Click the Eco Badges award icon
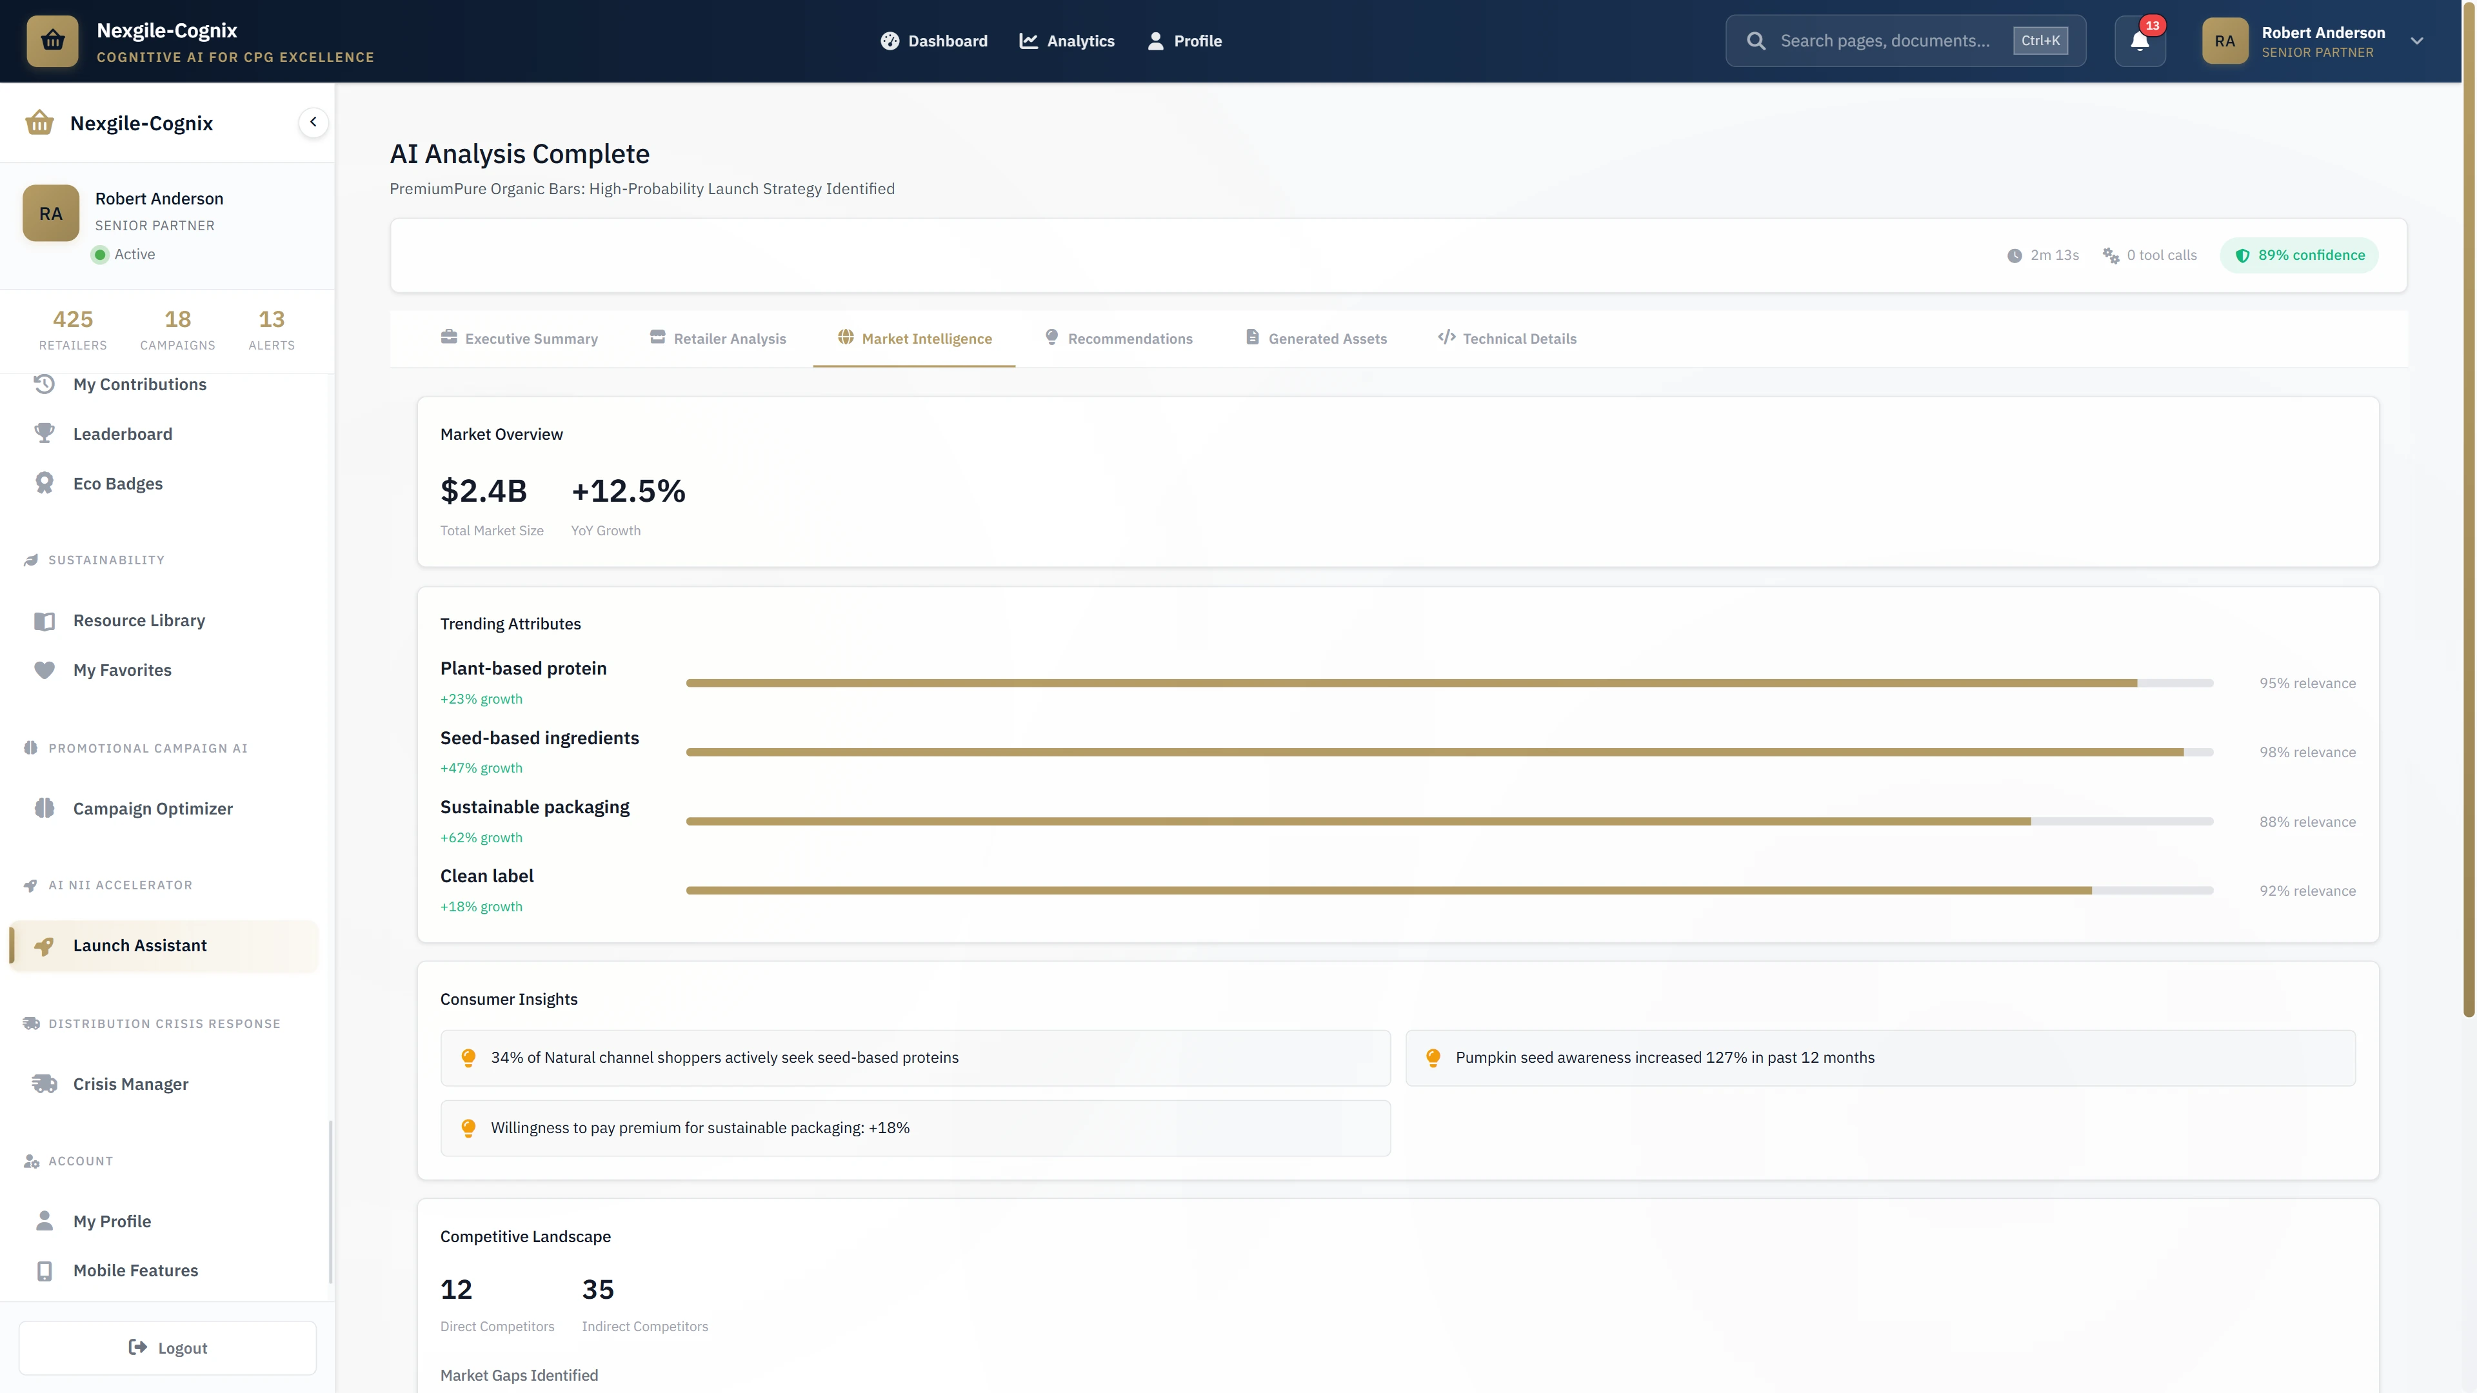Image resolution: width=2477 pixels, height=1393 pixels. [x=45, y=482]
